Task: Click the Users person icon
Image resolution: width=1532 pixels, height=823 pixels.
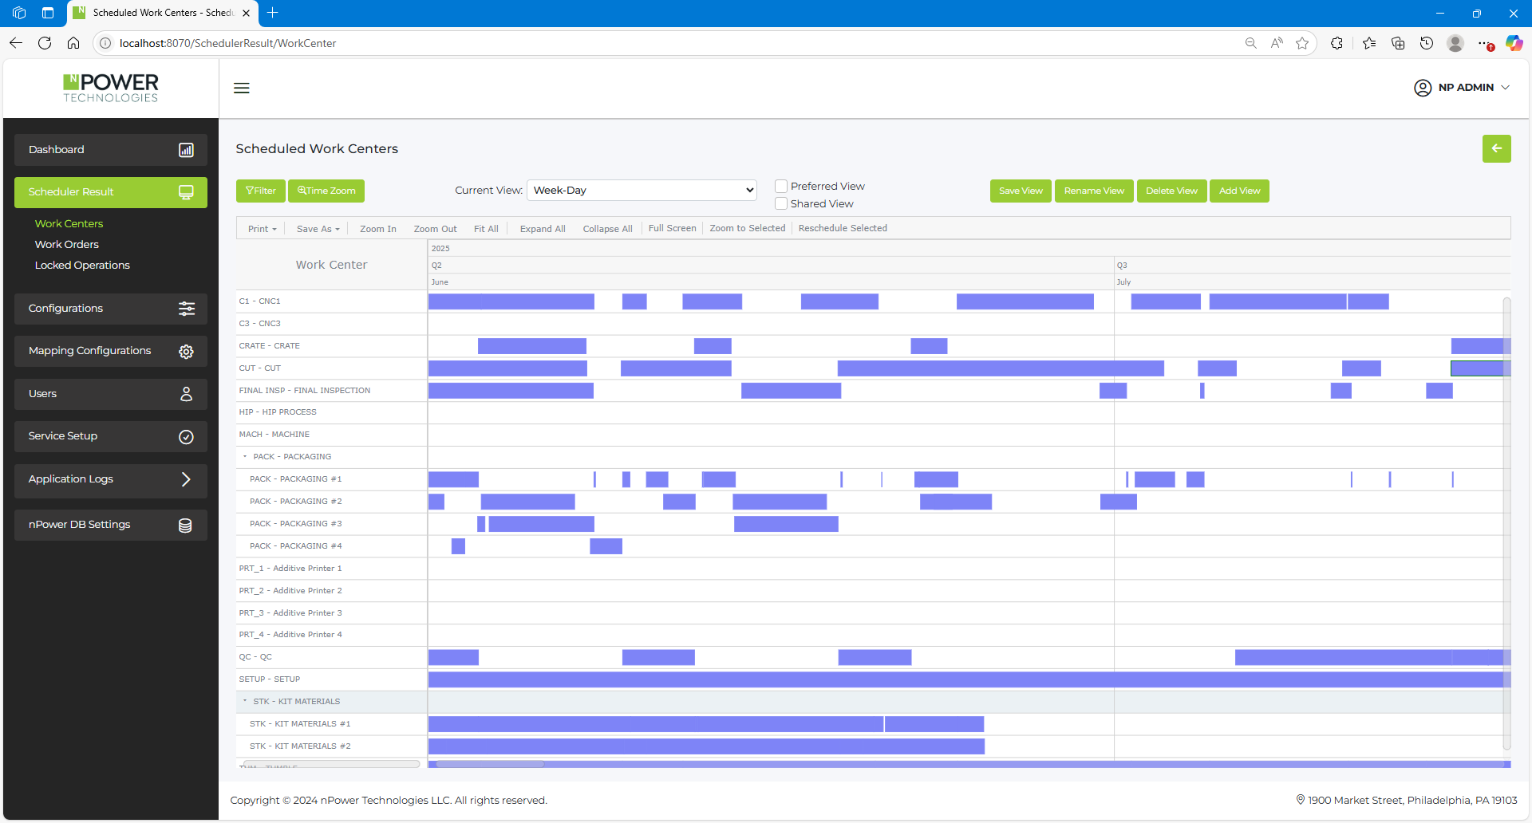Action: [186, 394]
